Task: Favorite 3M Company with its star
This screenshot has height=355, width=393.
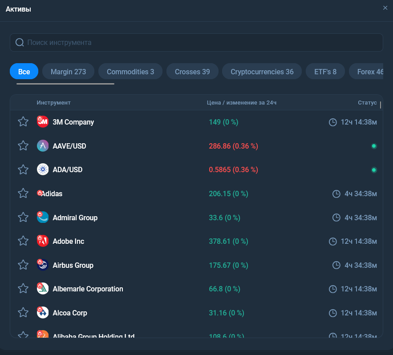Action: point(23,122)
